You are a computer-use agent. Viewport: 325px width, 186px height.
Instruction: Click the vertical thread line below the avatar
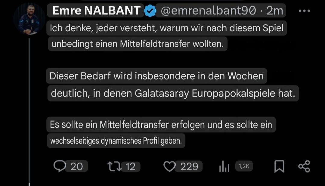(29, 111)
